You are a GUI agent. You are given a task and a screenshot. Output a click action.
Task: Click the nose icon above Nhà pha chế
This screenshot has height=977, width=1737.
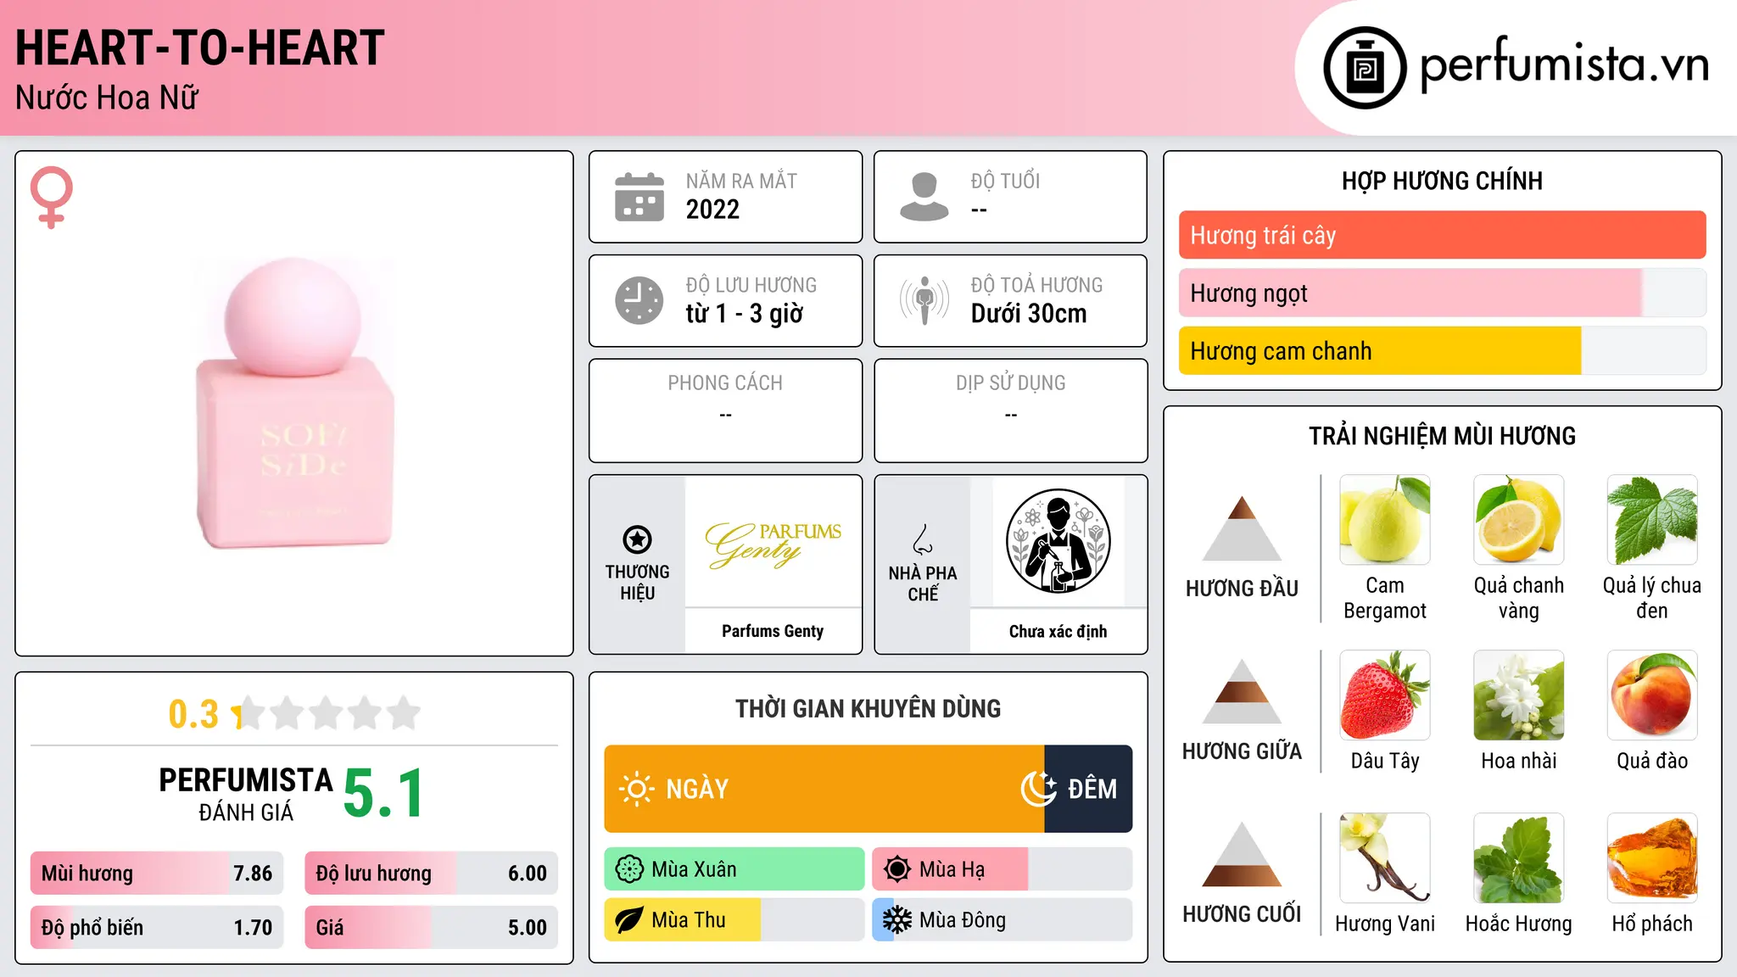pos(923,539)
